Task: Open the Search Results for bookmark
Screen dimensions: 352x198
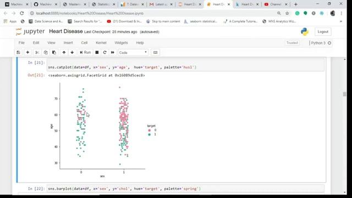Action: [x=85, y=21]
